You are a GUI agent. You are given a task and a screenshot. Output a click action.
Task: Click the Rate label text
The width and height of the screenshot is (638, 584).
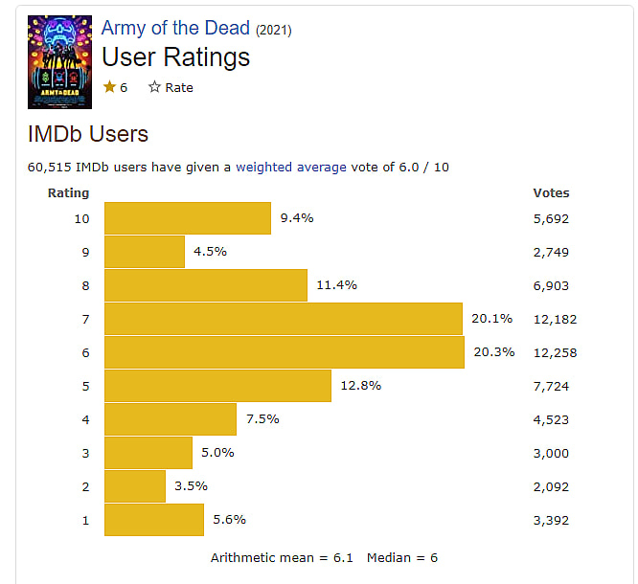pyautogui.click(x=179, y=87)
